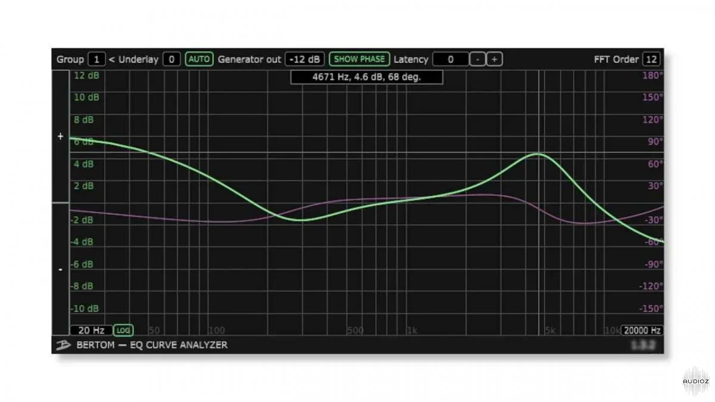Click the 'Latency' label

(411, 59)
